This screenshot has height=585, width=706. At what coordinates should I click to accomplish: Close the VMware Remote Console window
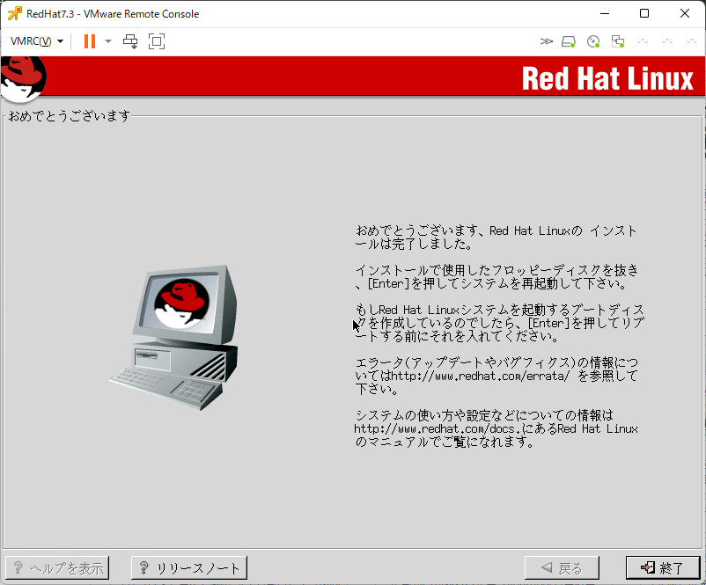(685, 13)
